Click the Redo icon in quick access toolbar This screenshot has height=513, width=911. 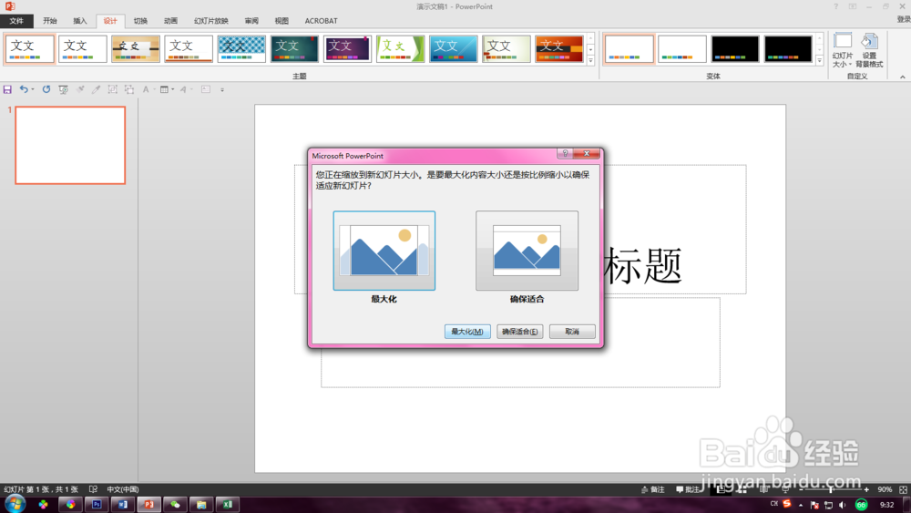point(46,89)
